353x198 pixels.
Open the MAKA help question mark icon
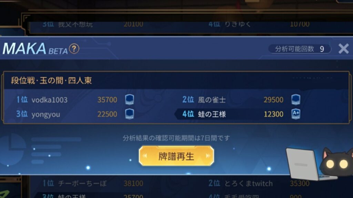pos(74,49)
